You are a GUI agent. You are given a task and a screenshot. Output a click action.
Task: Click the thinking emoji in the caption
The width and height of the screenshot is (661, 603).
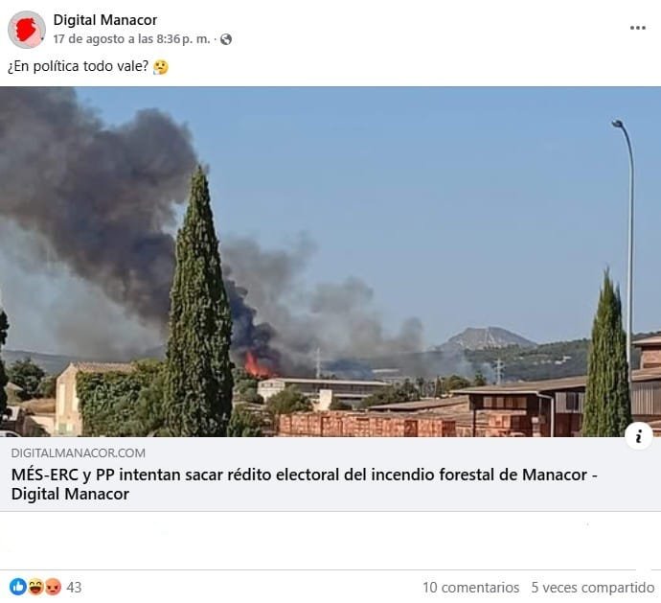pyautogui.click(x=161, y=67)
